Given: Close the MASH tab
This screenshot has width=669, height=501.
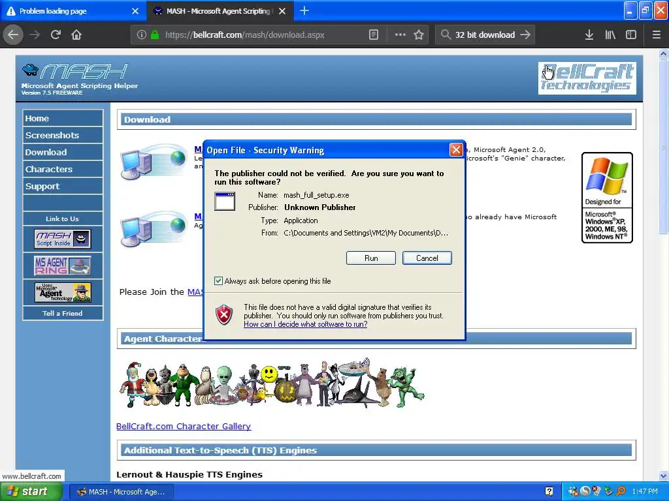Looking at the screenshot, I should point(282,11).
